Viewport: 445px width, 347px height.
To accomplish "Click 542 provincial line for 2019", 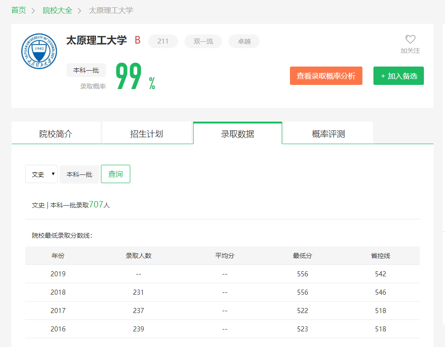I will click(x=381, y=274).
